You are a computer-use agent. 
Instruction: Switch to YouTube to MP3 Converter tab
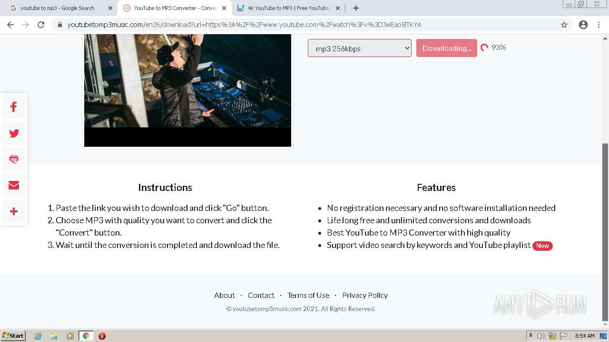pyautogui.click(x=174, y=8)
